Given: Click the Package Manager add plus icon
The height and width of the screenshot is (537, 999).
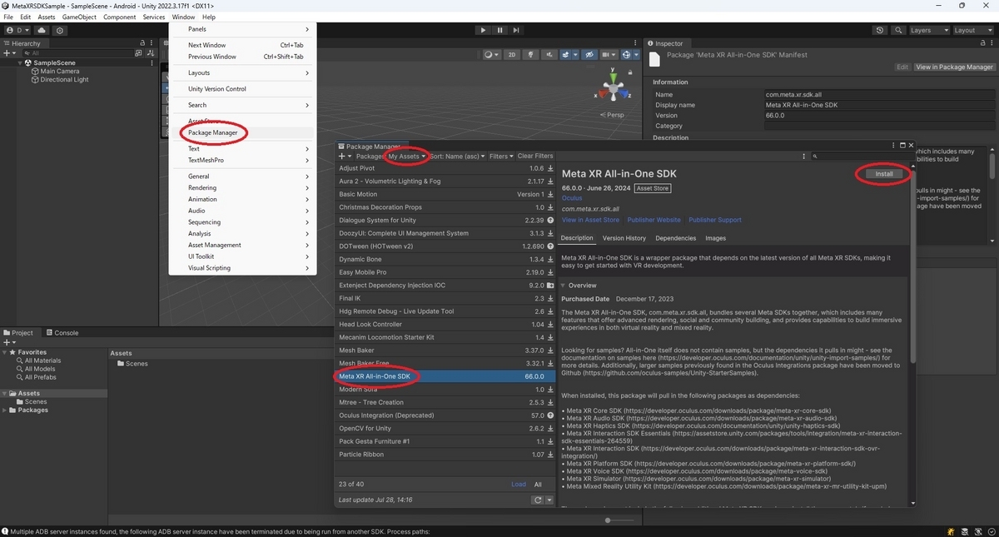Looking at the screenshot, I should [x=344, y=156].
